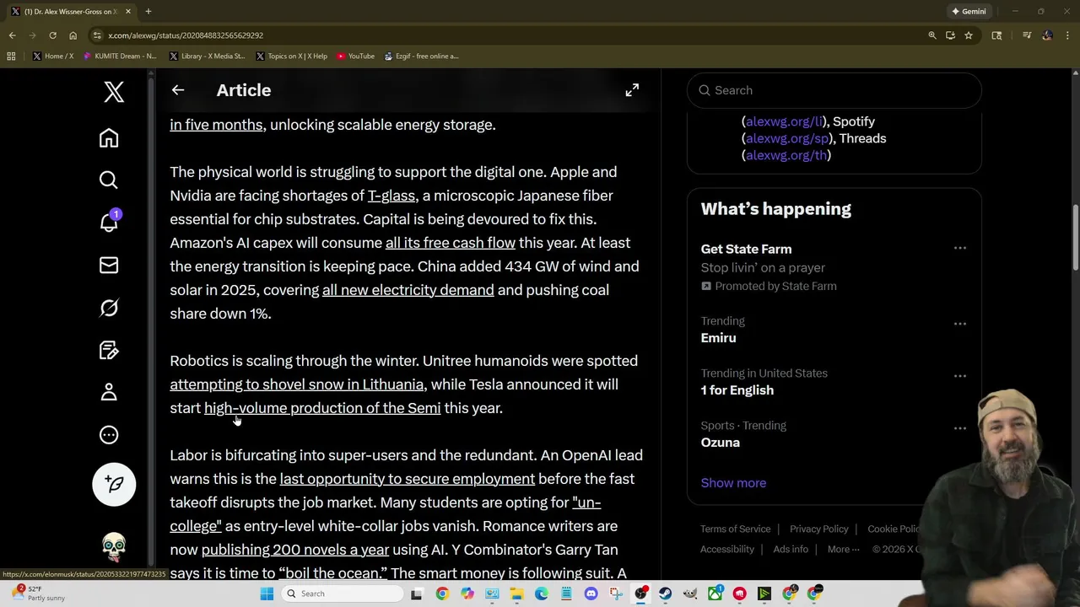This screenshot has width=1080, height=607.
Task: Open more options for Ozuna trend
Action: (960, 428)
